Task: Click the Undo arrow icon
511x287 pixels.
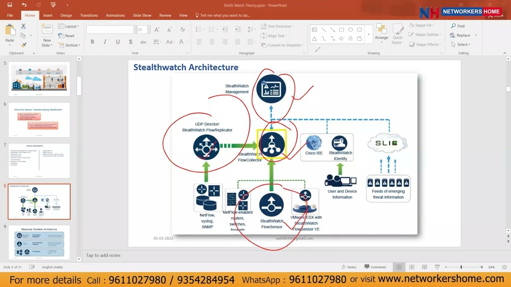Action: [24, 5]
